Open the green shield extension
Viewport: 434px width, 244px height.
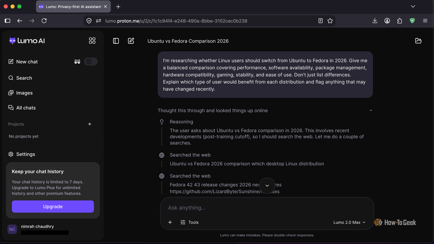click(x=412, y=21)
